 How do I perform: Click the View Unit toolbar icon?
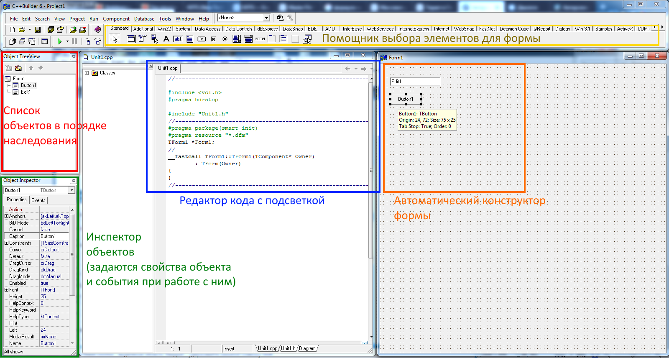(x=13, y=41)
